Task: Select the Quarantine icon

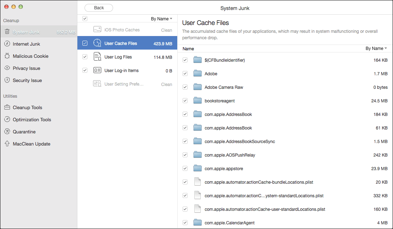Action: [x=7, y=132]
